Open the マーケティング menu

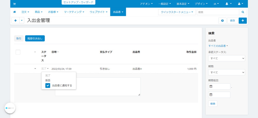point(74,12)
